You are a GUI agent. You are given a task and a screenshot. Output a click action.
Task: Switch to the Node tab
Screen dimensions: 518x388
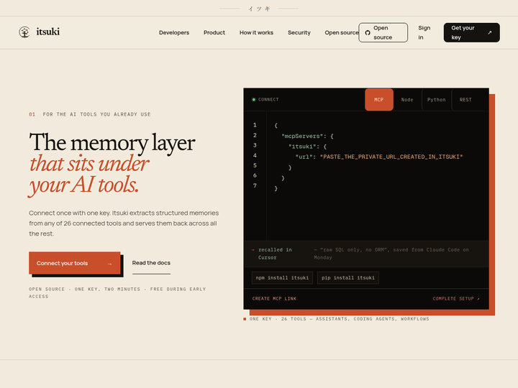pos(407,100)
